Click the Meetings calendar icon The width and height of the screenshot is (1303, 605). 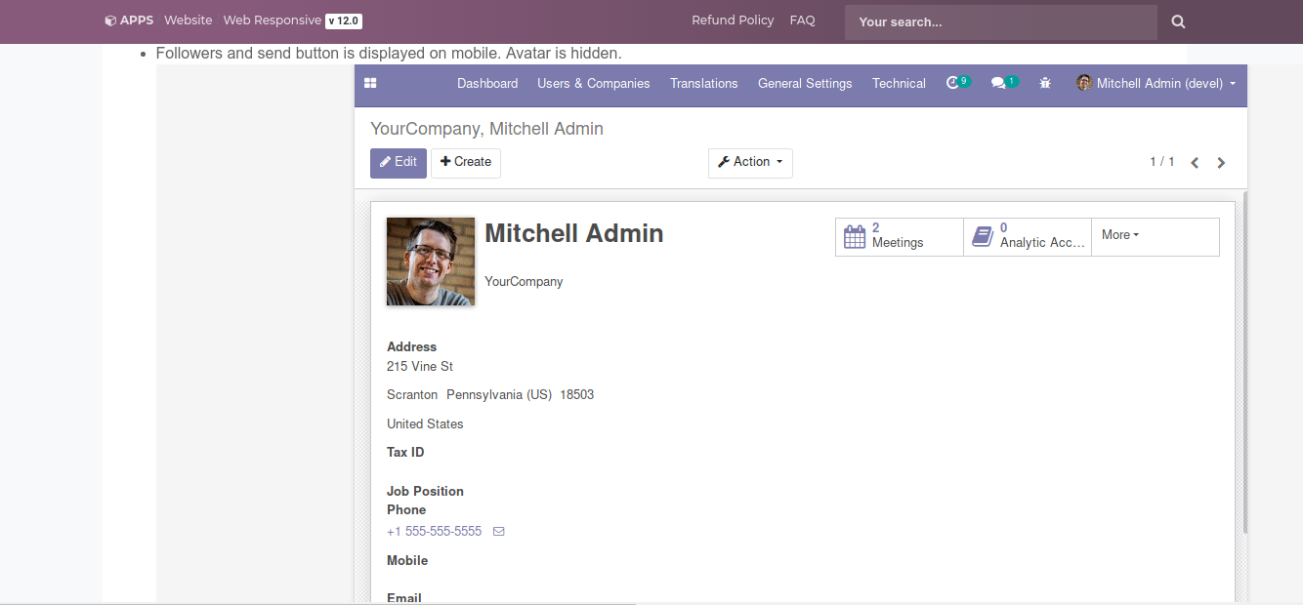pos(855,237)
